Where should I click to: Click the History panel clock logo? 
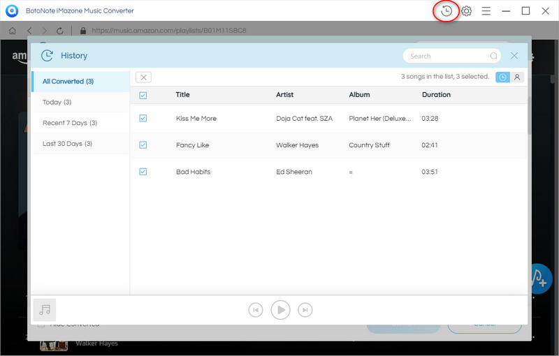point(47,56)
